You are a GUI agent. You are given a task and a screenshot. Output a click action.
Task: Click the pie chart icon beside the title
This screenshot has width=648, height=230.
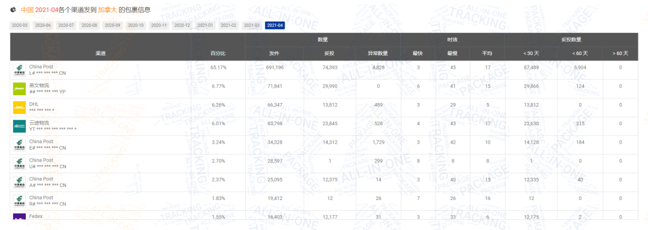tap(13, 10)
